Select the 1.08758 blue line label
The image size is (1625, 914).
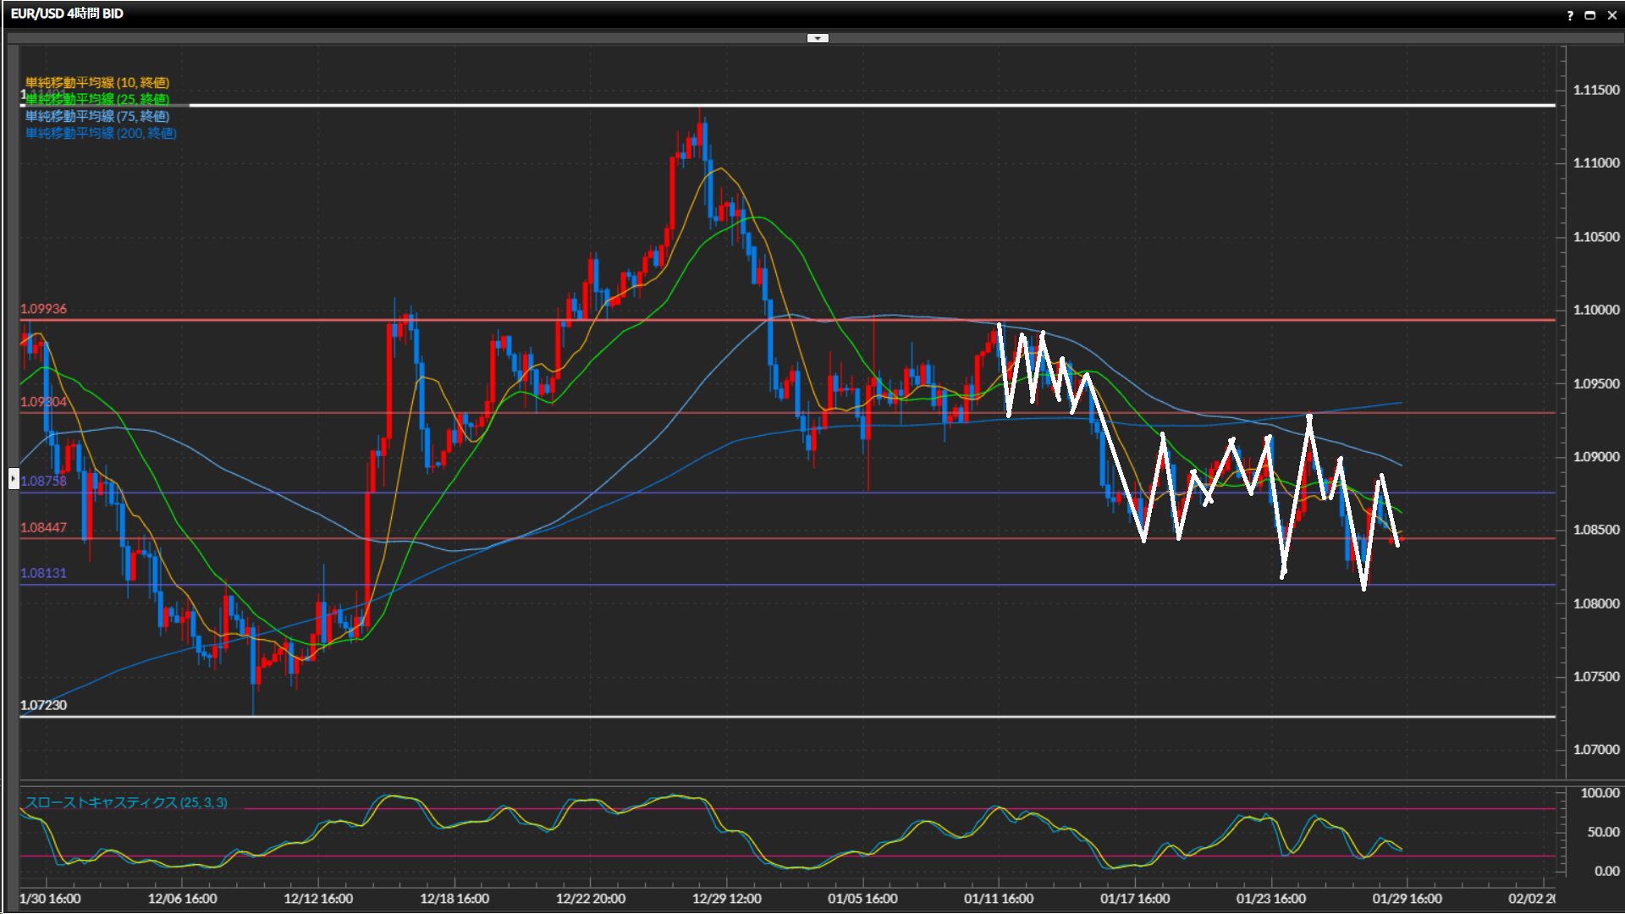[43, 481]
